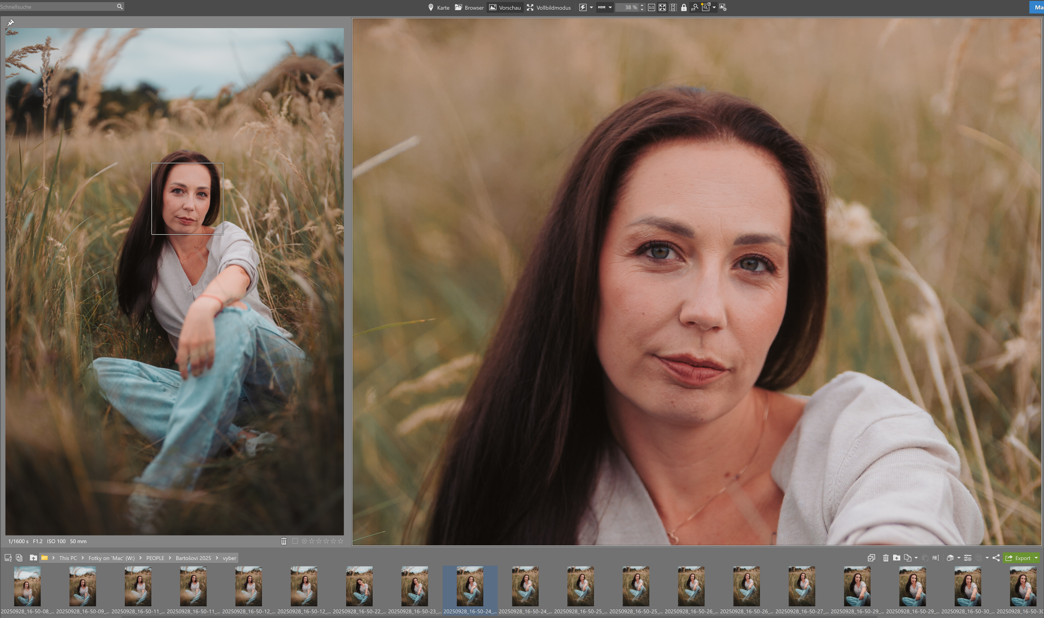Select thumbnail 20250928_16-50-22
1044x618 pixels.
click(359, 586)
